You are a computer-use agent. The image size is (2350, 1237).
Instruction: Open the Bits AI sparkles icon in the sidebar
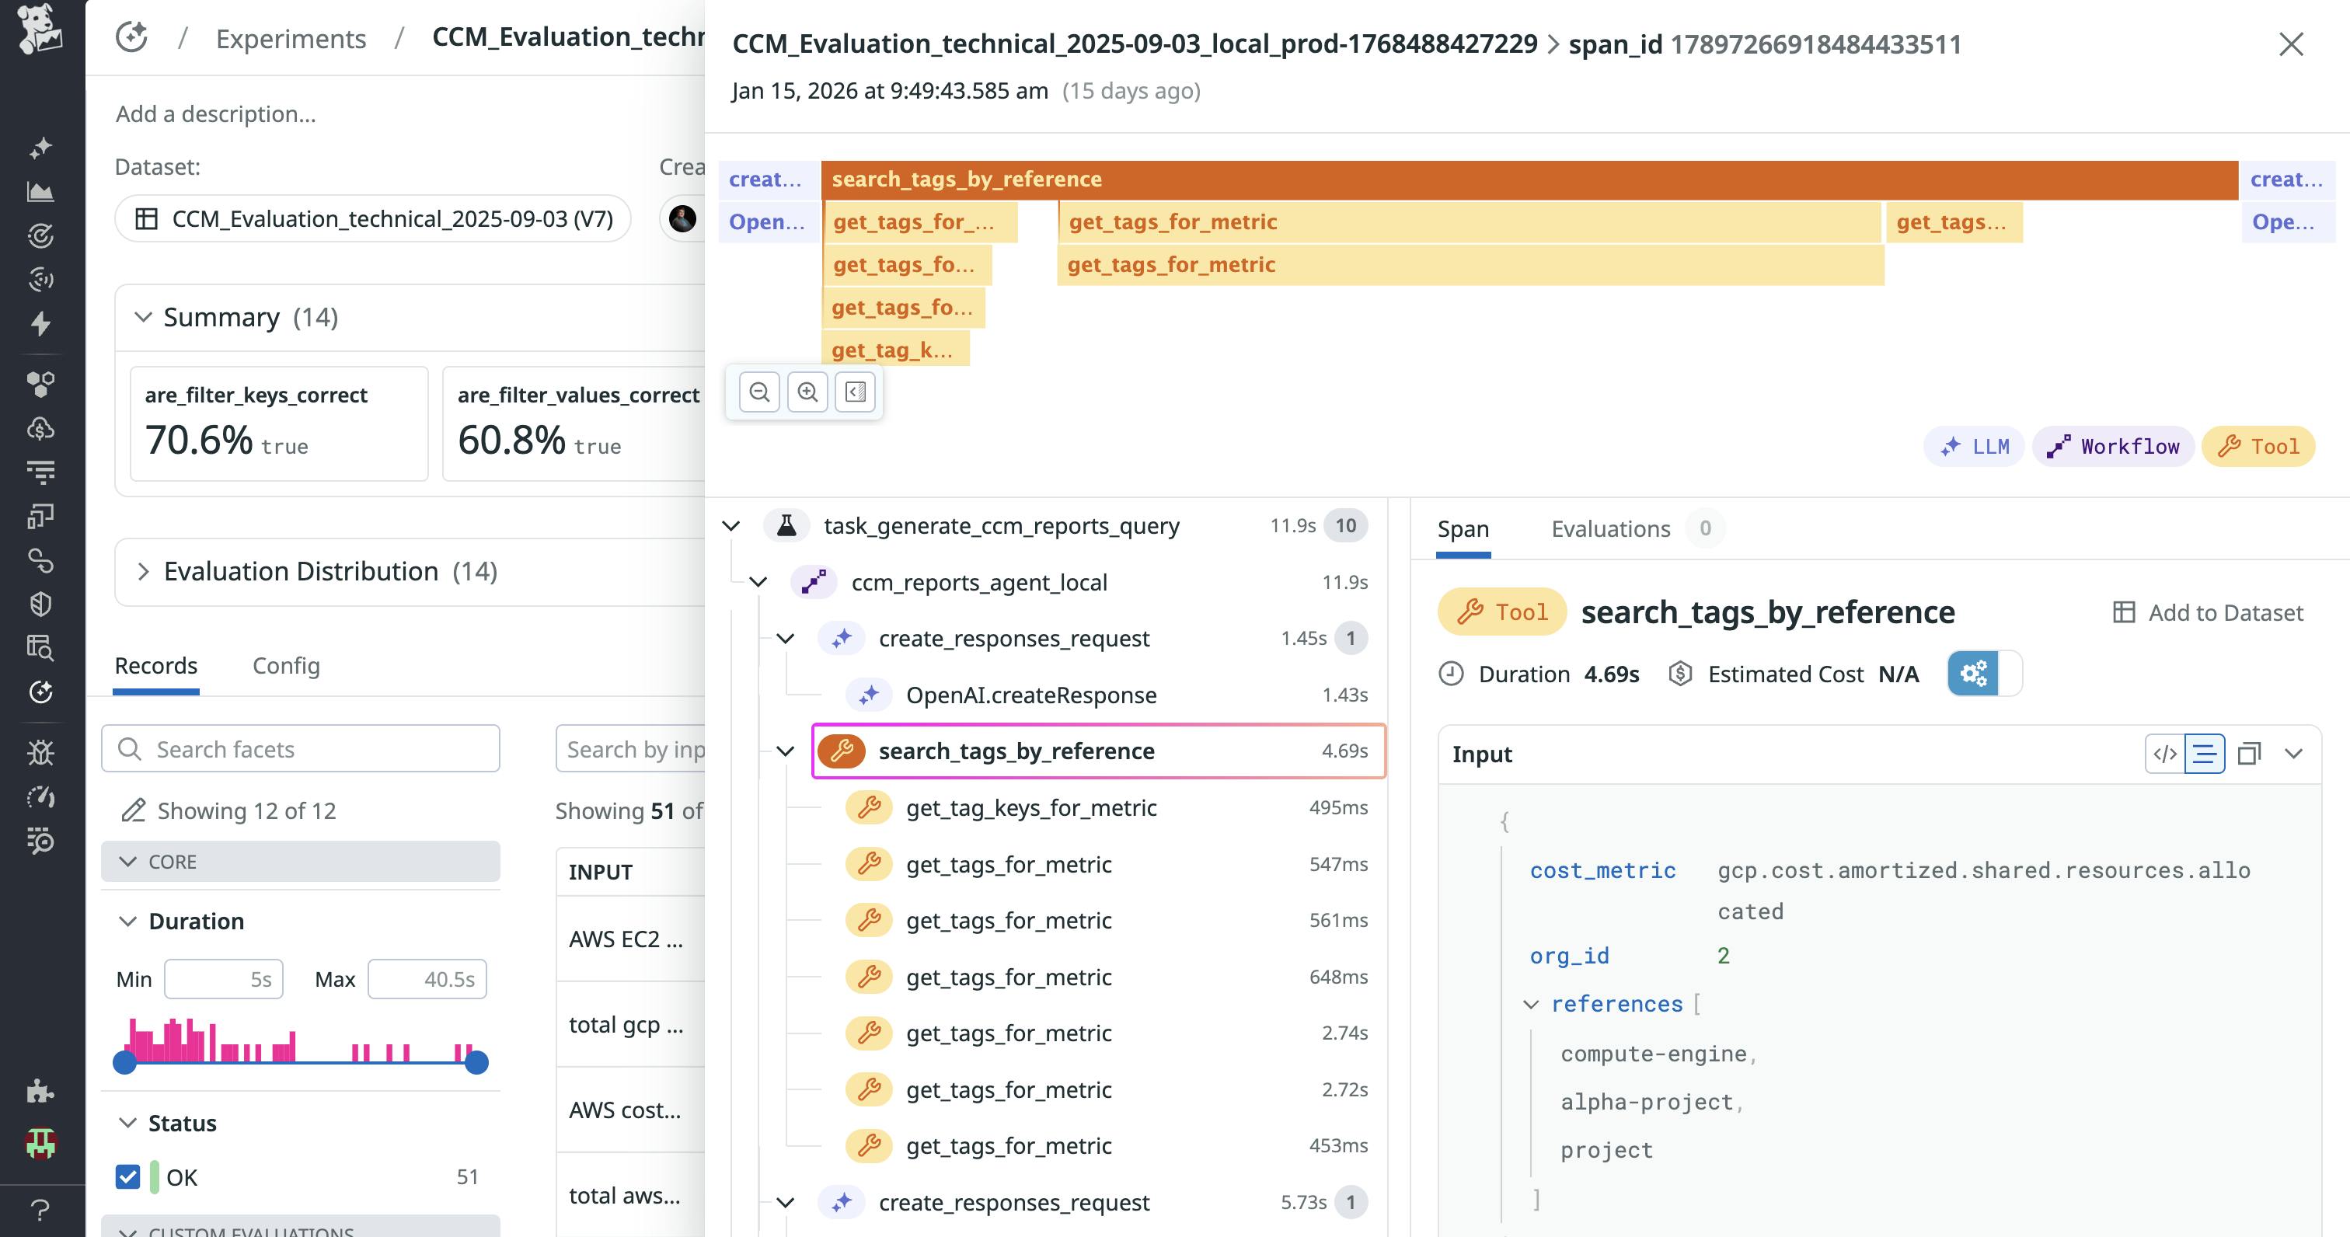click(x=40, y=147)
